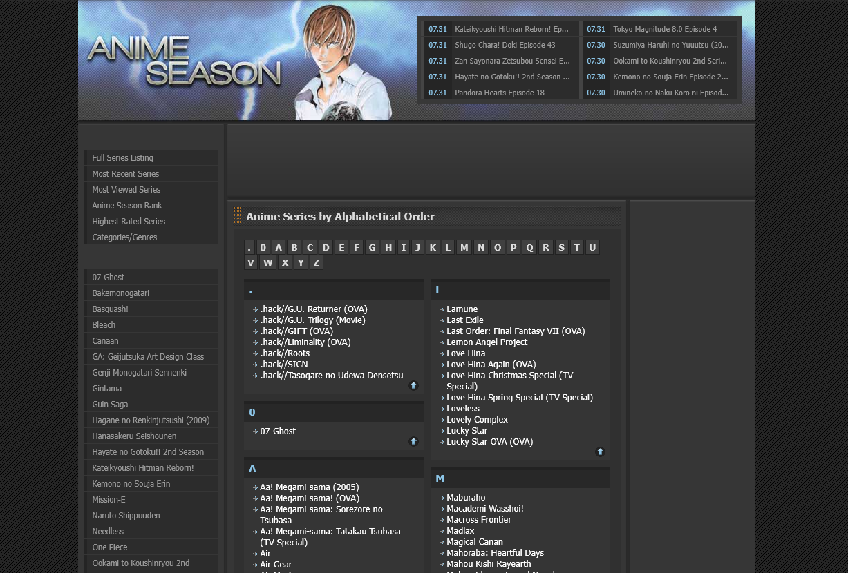Open Mahoraba: Heartful Days

pos(495,553)
